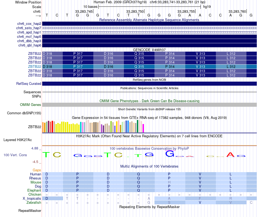Image resolution: width=257 pixels, height=217 pixels.
Task: Click the Zebrafish V residue under V 313
Action: 200,203
